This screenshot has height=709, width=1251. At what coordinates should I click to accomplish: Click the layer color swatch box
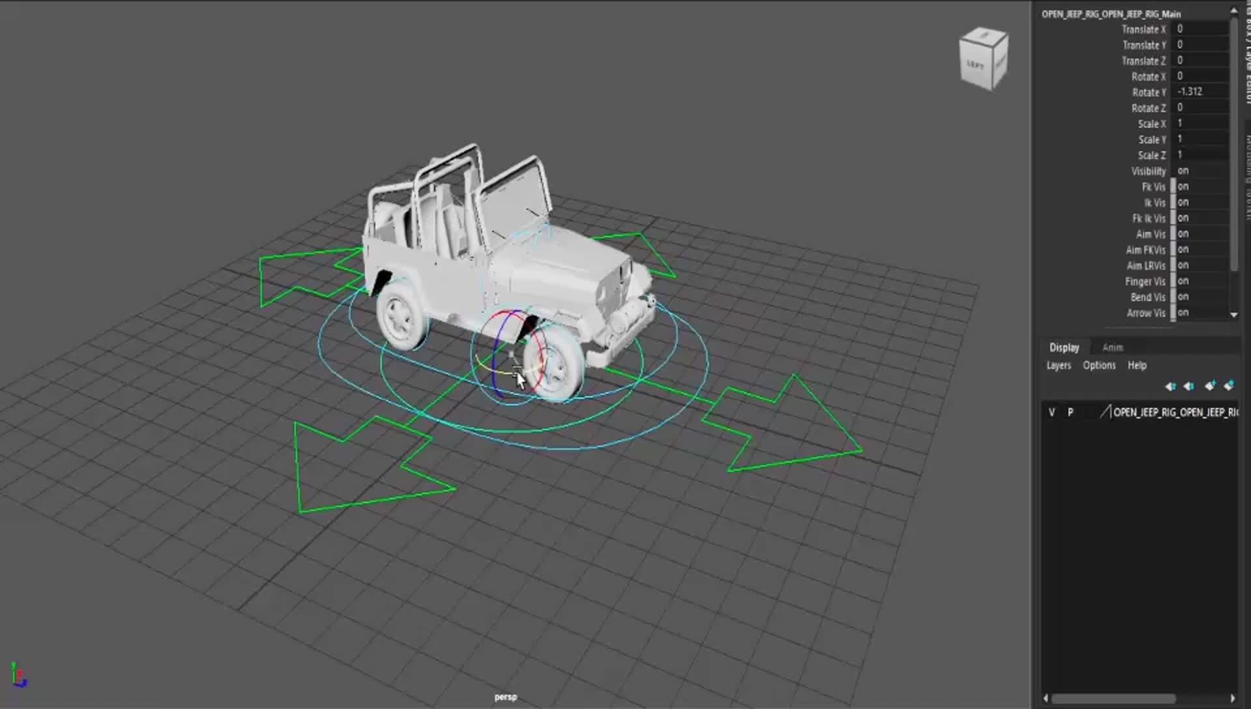click(x=1089, y=412)
